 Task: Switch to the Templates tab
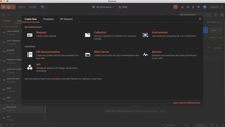[48, 19]
